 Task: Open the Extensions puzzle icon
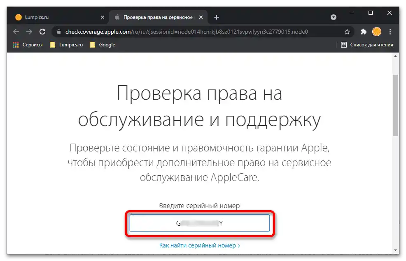pos(364,32)
